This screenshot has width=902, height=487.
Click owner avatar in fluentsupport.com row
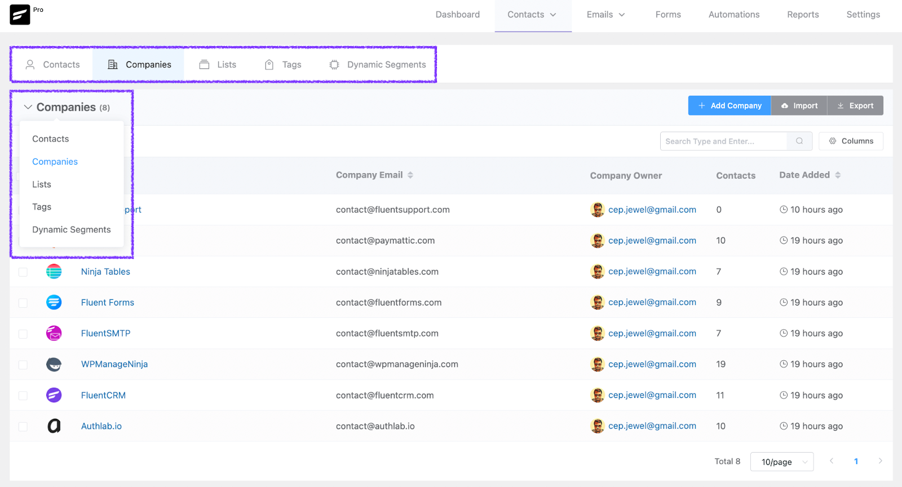(598, 210)
